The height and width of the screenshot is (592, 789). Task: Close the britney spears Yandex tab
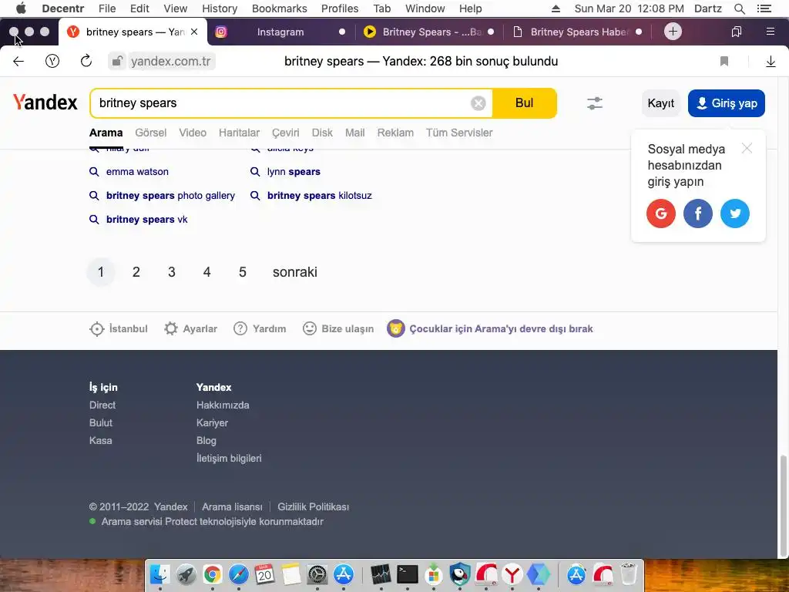coord(194,32)
